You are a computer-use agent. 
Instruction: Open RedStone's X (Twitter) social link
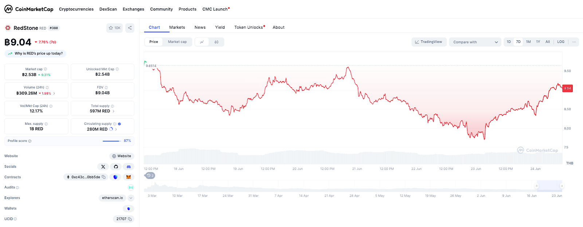tap(103, 167)
